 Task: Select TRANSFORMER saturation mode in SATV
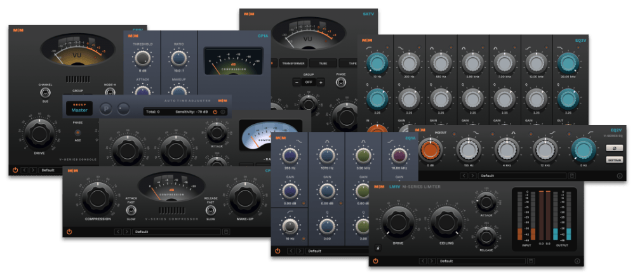click(293, 63)
